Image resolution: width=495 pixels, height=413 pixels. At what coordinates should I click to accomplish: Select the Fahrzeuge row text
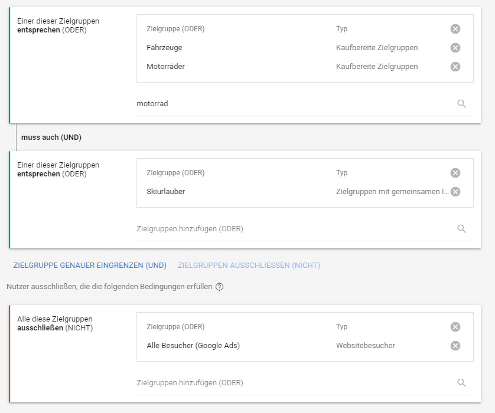coord(164,48)
